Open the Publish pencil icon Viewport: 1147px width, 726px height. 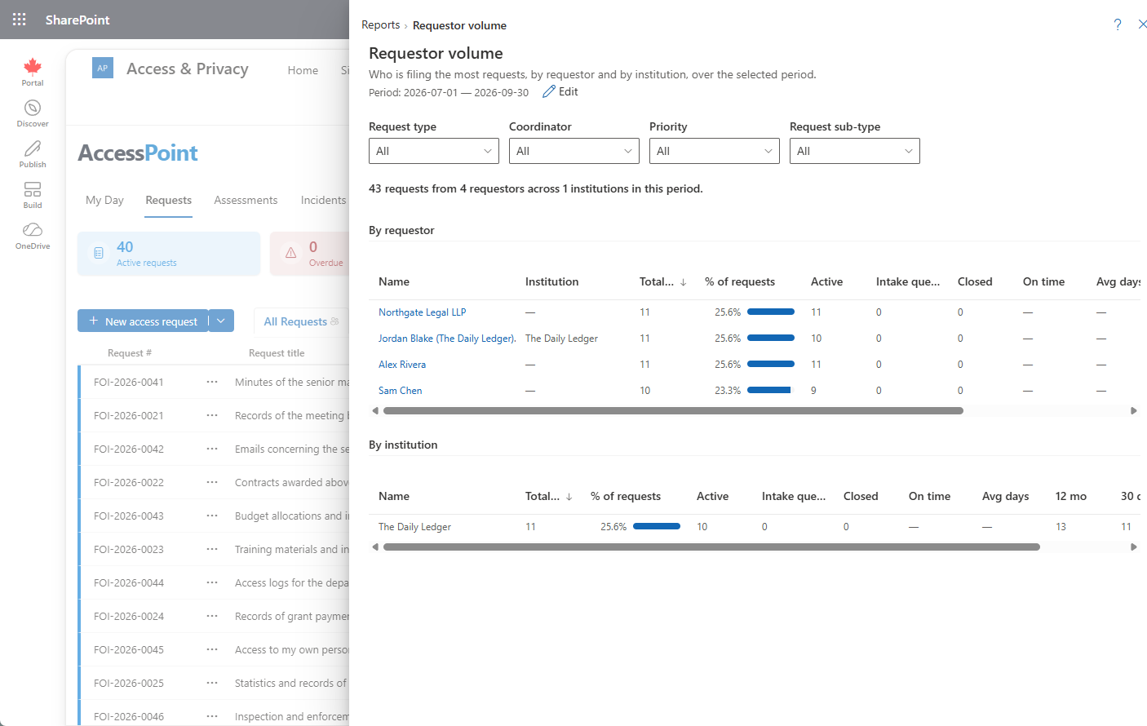(x=33, y=148)
